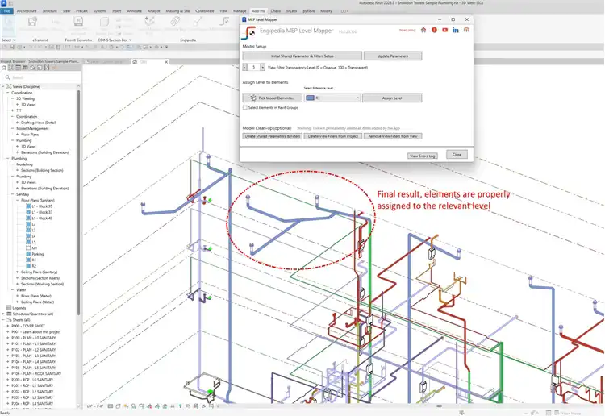Click the eTransmit ribbon icon
Image resolution: width=605 pixels, height=416 pixels.
point(33,23)
